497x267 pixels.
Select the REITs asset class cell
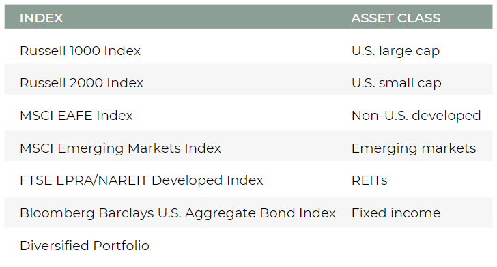pos(369,180)
